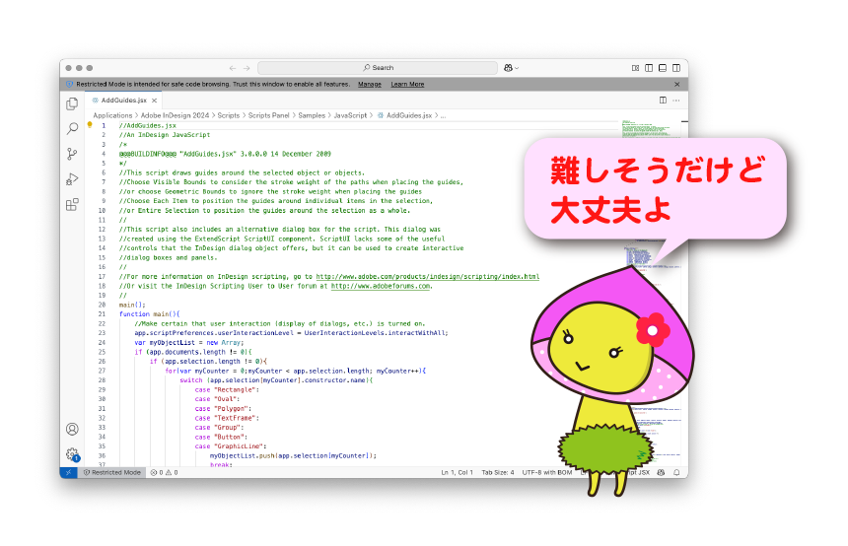Go back with the left arrow
This screenshot has width=848, height=546.
233,68
